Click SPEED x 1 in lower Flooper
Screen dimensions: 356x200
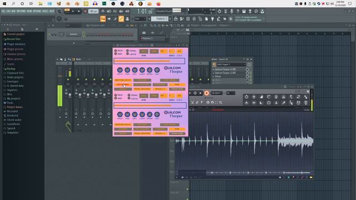pyautogui.click(x=160, y=133)
